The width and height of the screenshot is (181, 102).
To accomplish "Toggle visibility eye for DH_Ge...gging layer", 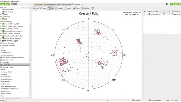I will pos(145,14).
